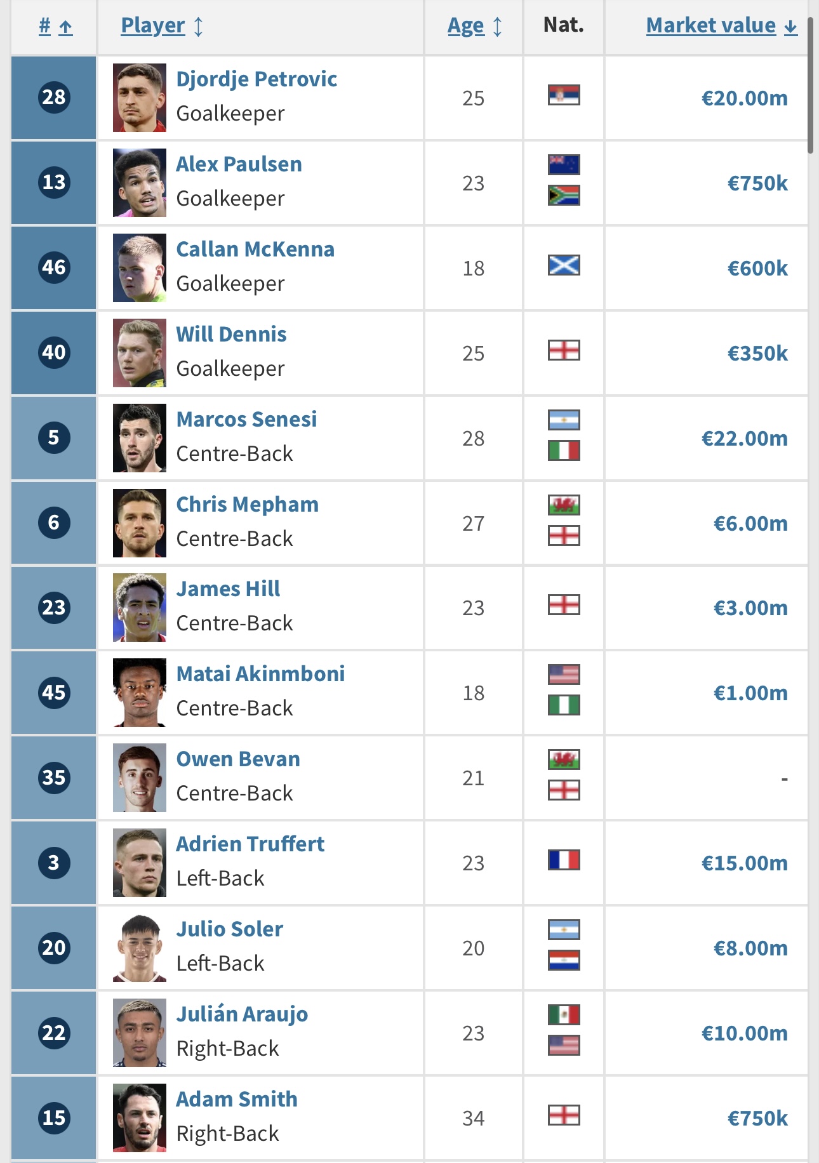Click the Serbia flag for Djordje Petrovic
This screenshot has width=819, height=1163.
564,95
